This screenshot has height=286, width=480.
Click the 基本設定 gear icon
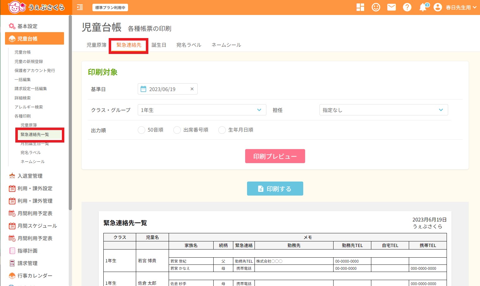click(x=12, y=26)
